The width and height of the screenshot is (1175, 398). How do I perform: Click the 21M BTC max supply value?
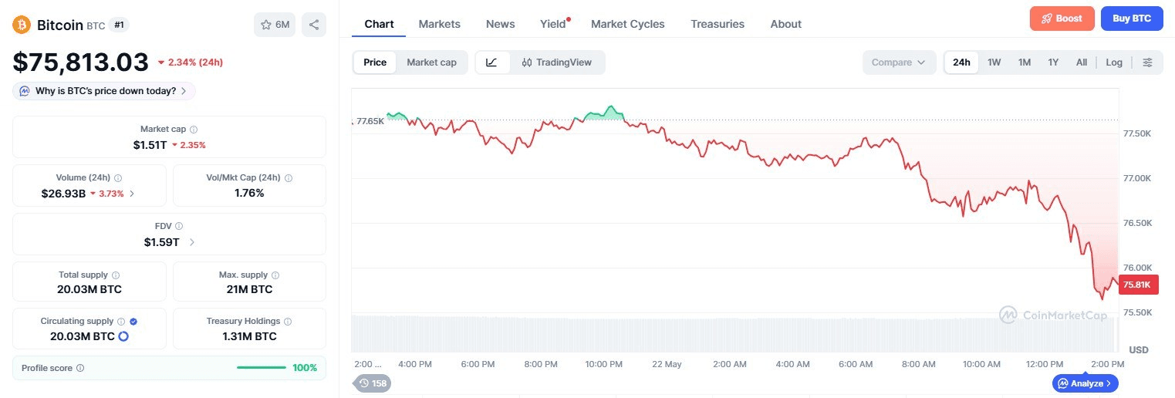coord(249,289)
